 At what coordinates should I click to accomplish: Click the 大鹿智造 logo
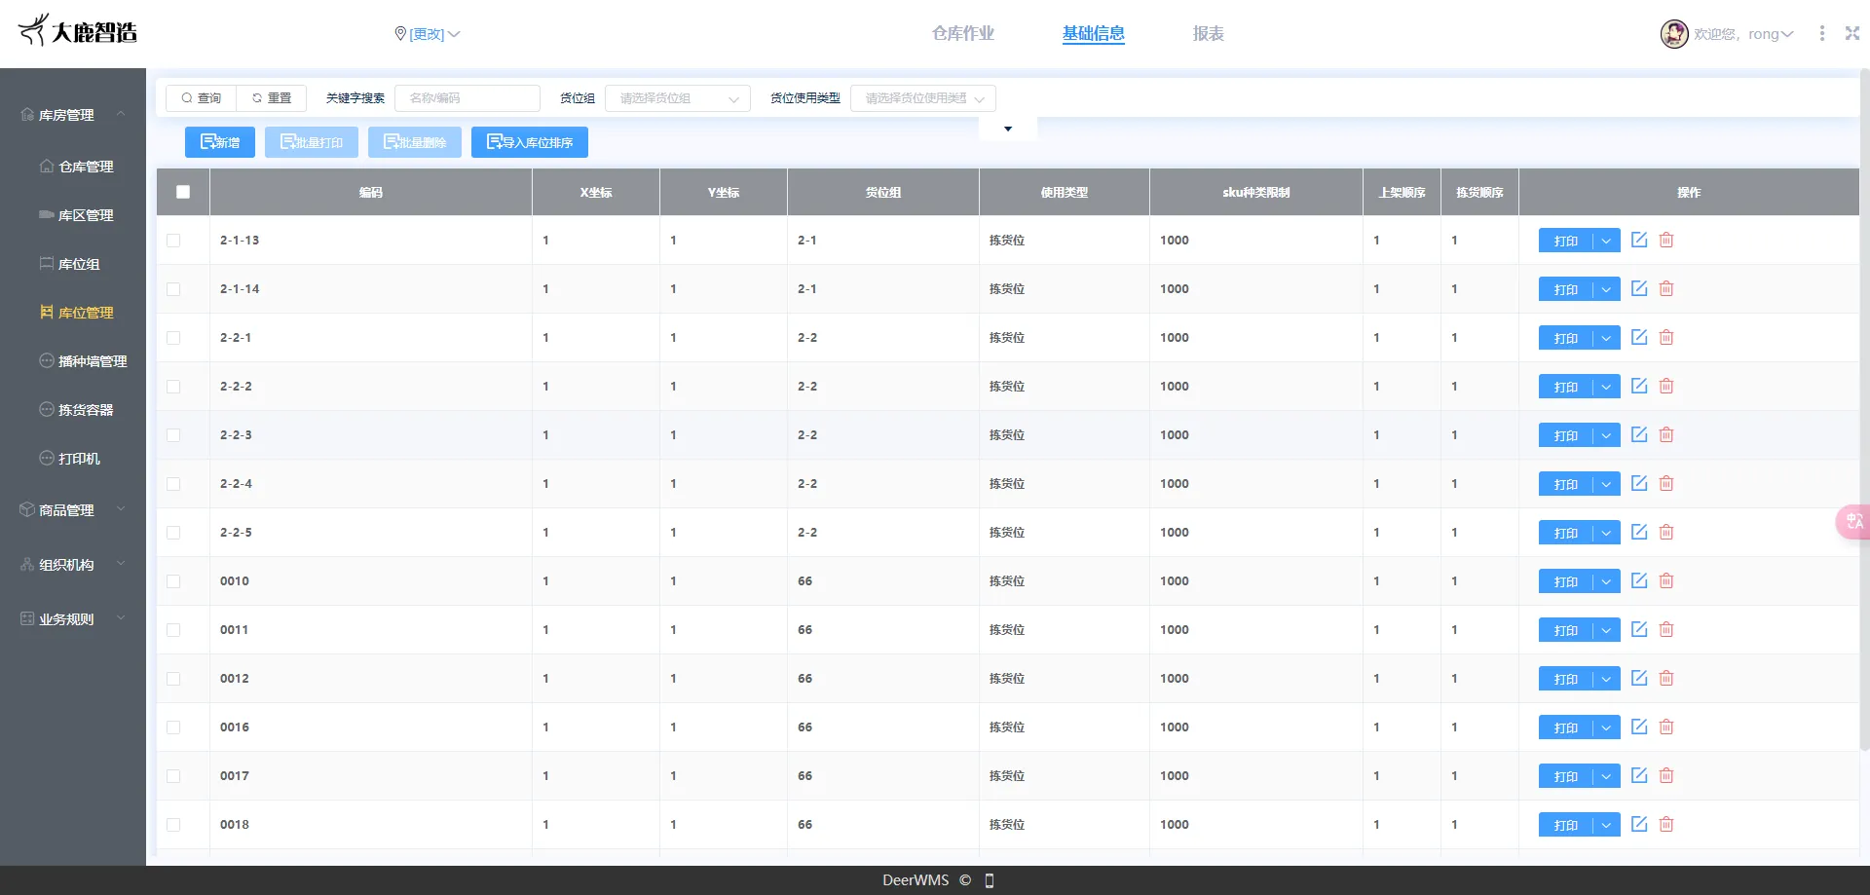click(78, 31)
